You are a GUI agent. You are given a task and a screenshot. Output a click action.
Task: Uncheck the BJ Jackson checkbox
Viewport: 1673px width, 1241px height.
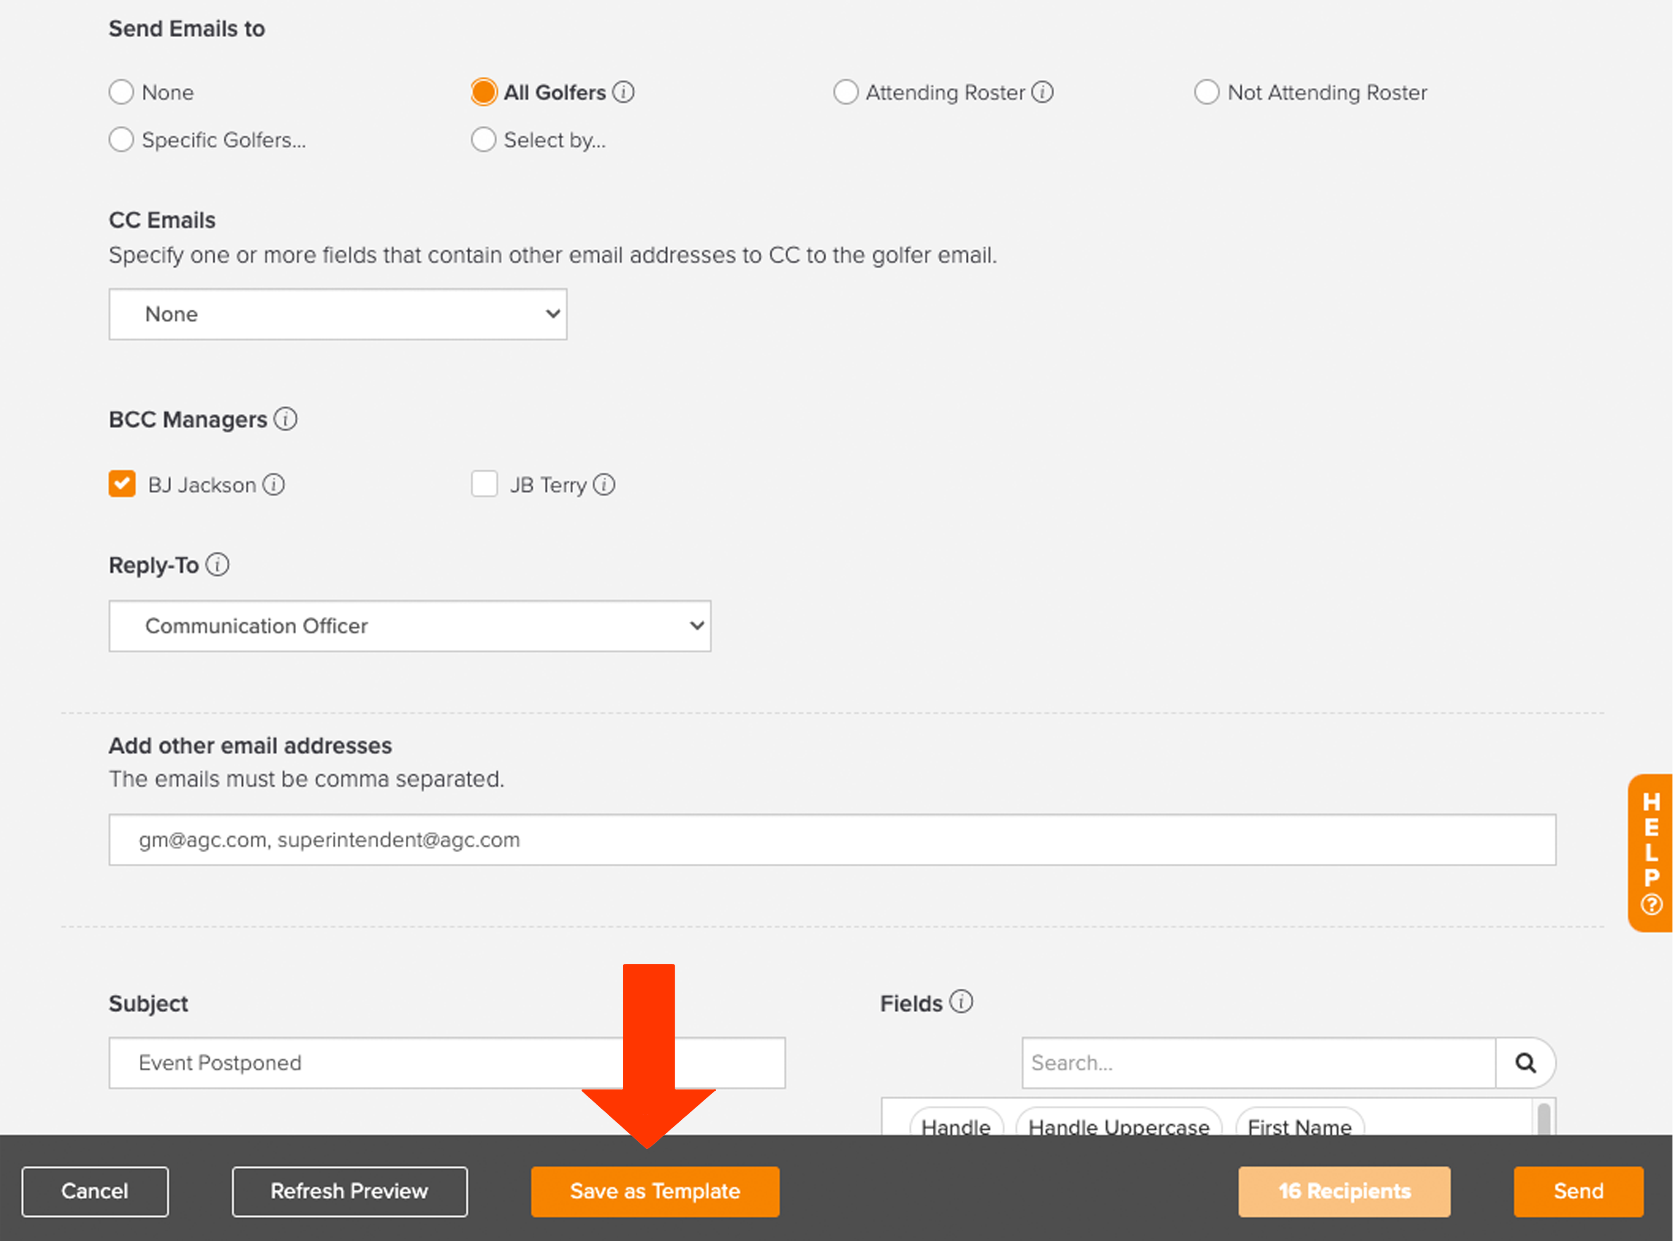coord(122,484)
